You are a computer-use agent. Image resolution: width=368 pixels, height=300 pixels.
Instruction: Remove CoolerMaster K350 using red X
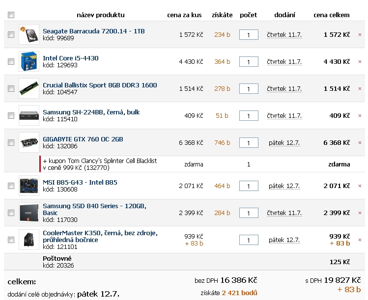360,240
